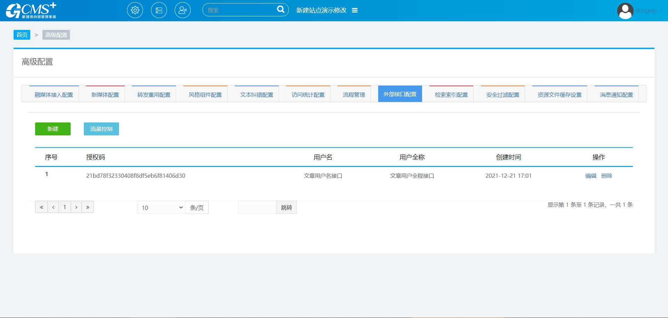Expand the dongwp user dropdown

(x=649, y=10)
